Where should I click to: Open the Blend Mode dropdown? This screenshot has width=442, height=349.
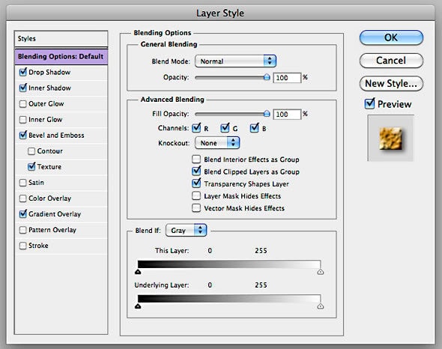click(x=235, y=61)
